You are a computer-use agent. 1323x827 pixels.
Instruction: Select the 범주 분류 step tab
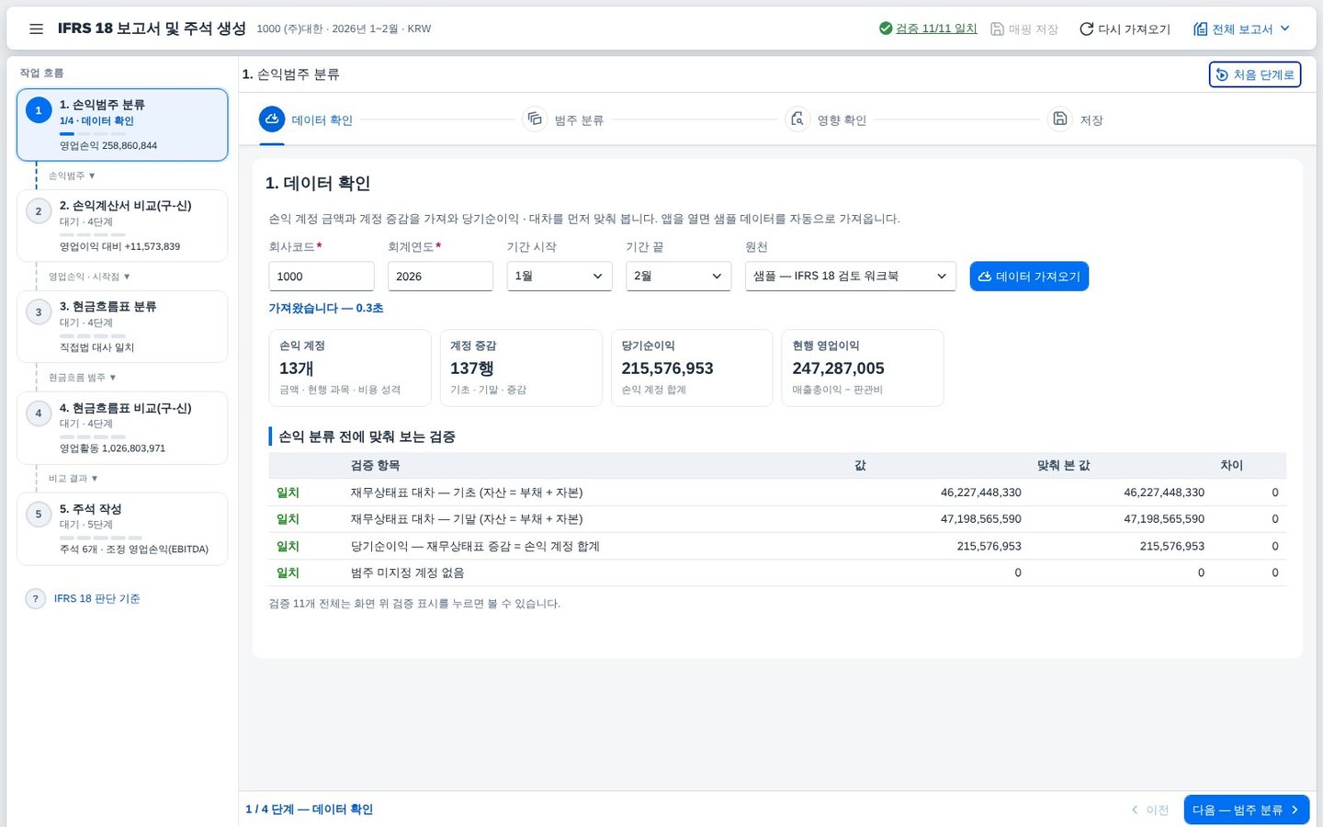pyautogui.click(x=563, y=119)
